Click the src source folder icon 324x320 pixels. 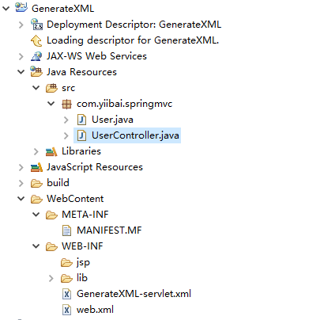coord(51,88)
